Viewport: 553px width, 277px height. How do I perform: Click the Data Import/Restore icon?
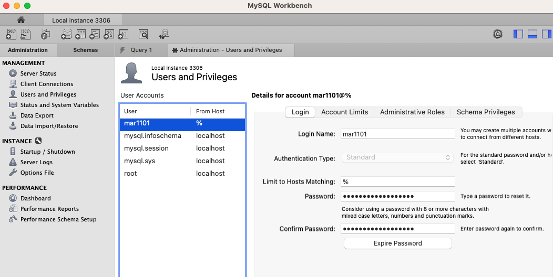click(x=13, y=126)
